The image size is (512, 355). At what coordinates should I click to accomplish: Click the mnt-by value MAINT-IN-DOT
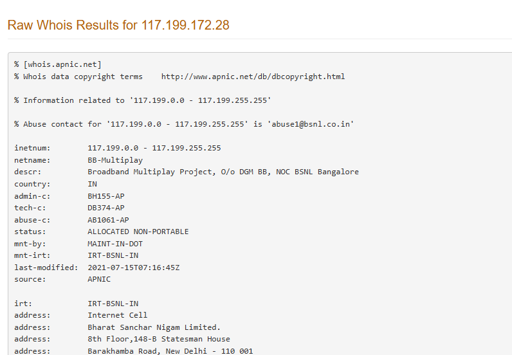[x=115, y=244]
